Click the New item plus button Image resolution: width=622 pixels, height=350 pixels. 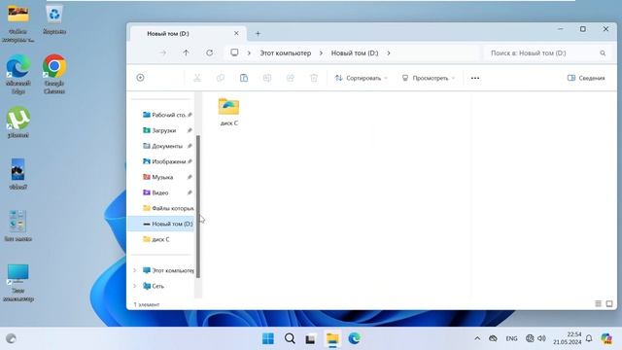point(140,78)
